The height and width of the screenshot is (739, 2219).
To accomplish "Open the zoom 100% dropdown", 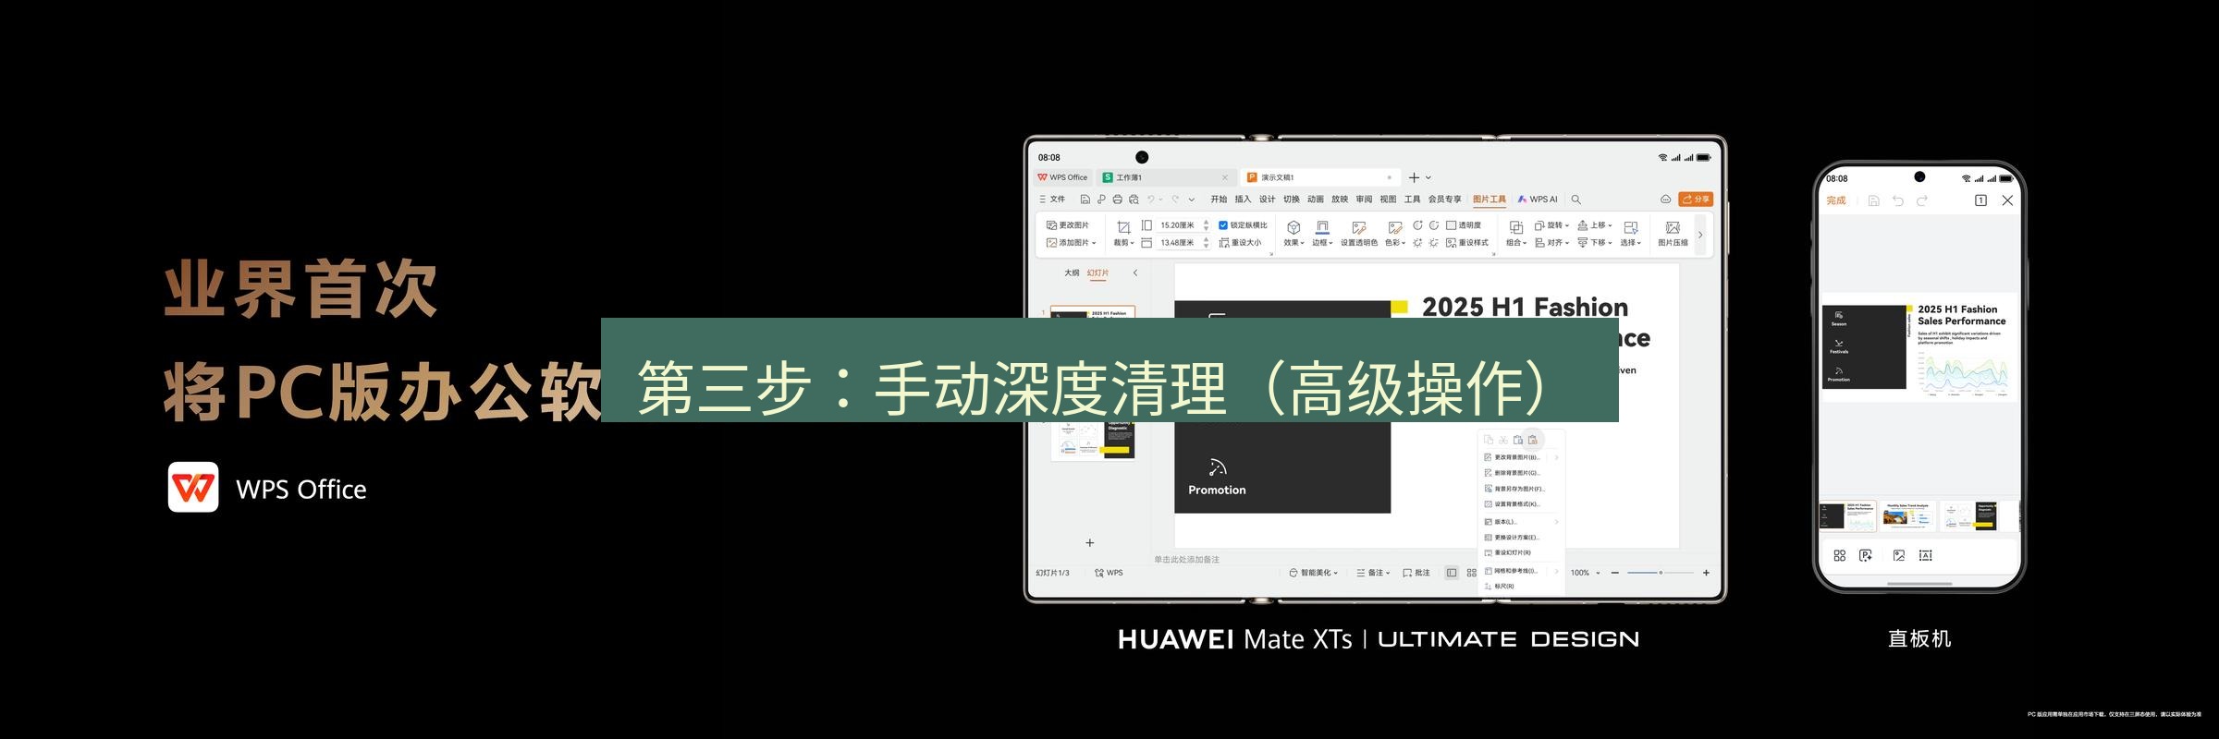I will [x=1585, y=573].
